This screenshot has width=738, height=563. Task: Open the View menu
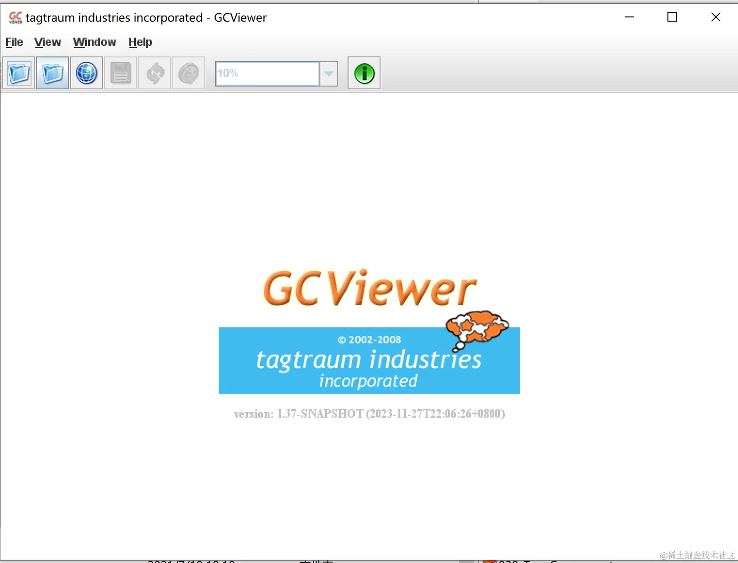[x=48, y=42]
